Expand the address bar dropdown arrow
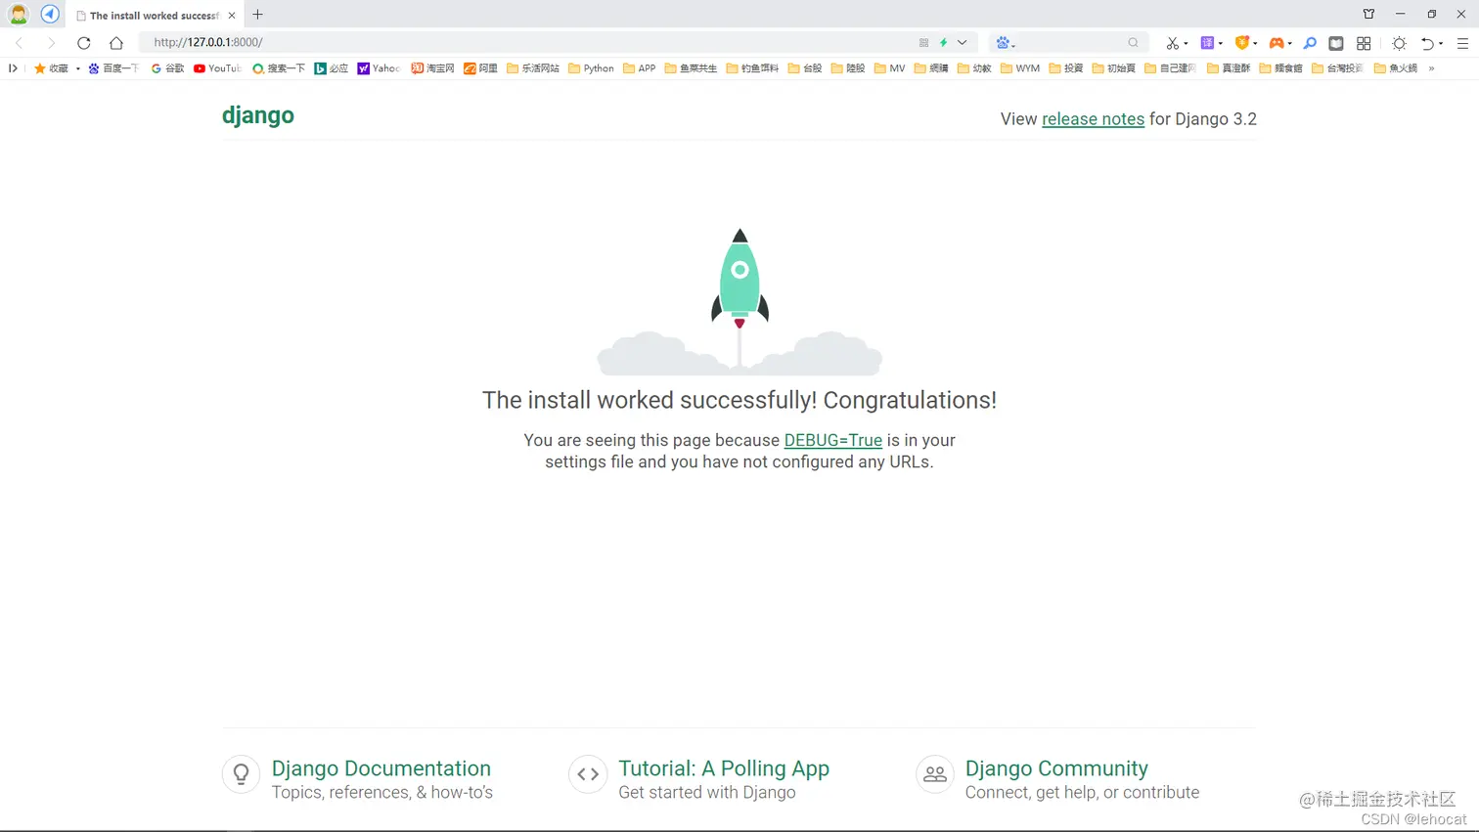The width and height of the screenshot is (1479, 832). [963, 43]
